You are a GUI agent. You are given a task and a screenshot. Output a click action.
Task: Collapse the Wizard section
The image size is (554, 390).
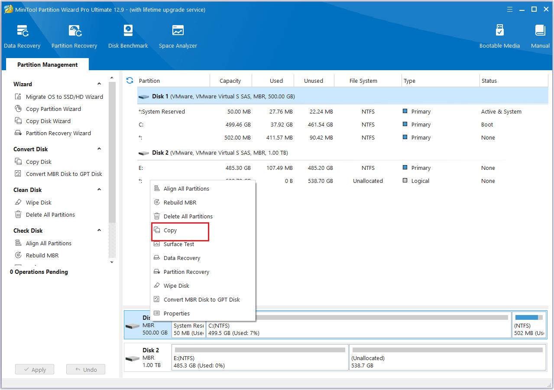pos(99,84)
